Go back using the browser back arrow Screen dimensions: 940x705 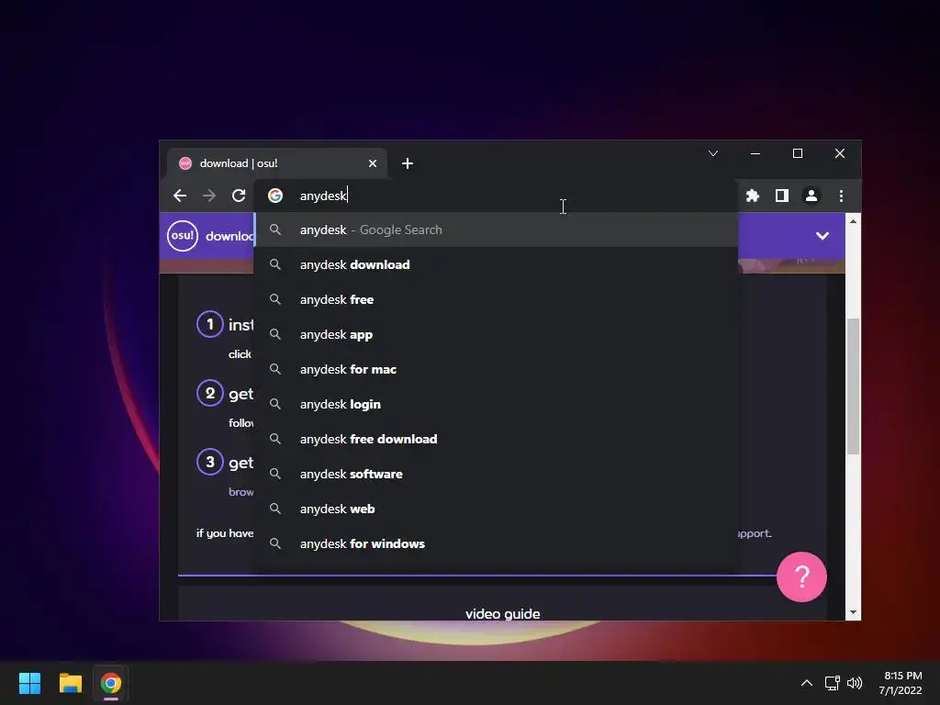180,196
